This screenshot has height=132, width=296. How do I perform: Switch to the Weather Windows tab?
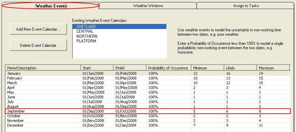[x=148, y=6]
